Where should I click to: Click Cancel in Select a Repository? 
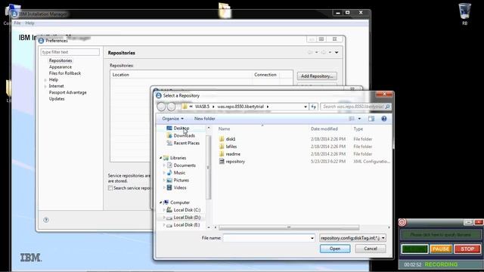coord(371,249)
